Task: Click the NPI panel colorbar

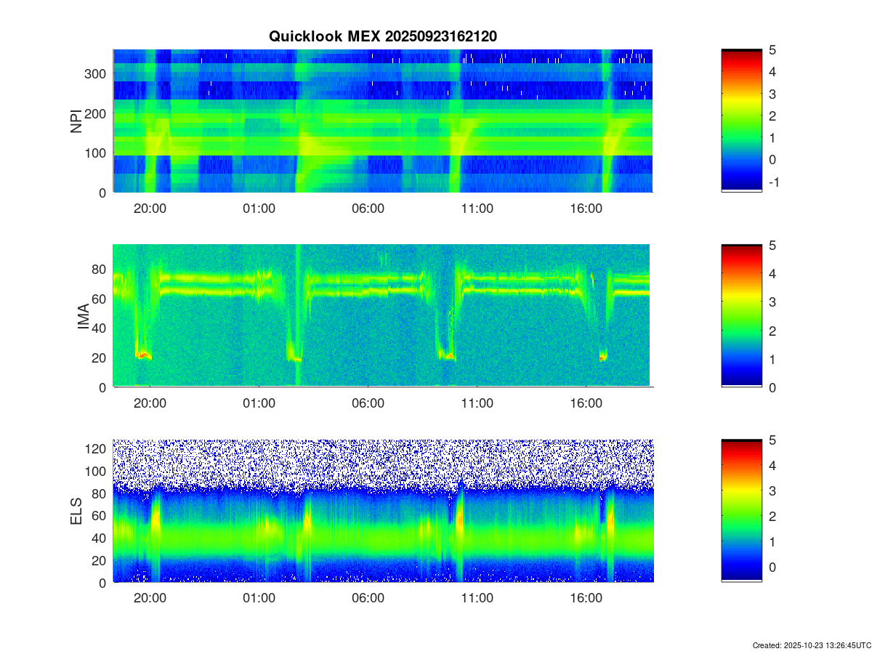Action: [x=741, y=120]
